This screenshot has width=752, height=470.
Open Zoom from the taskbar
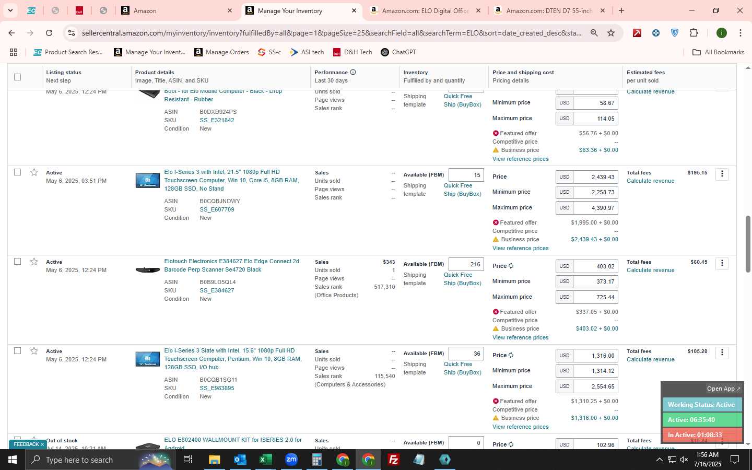(291, 460)
